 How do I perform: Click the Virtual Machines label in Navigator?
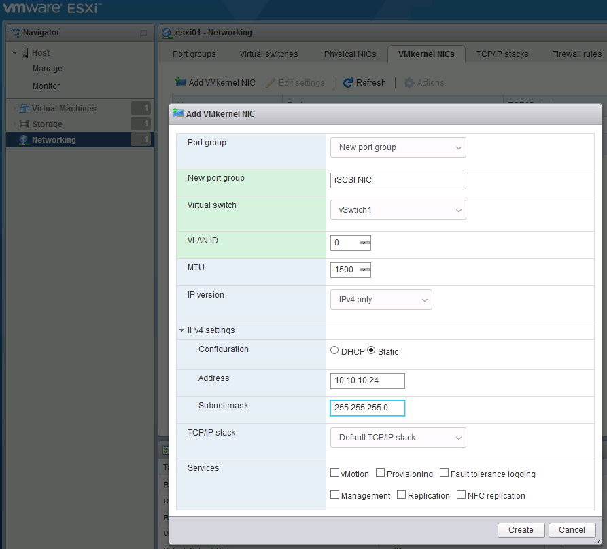[x=64, y=109]
